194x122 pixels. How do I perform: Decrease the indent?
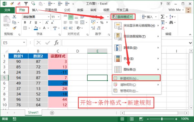(65, 28)
